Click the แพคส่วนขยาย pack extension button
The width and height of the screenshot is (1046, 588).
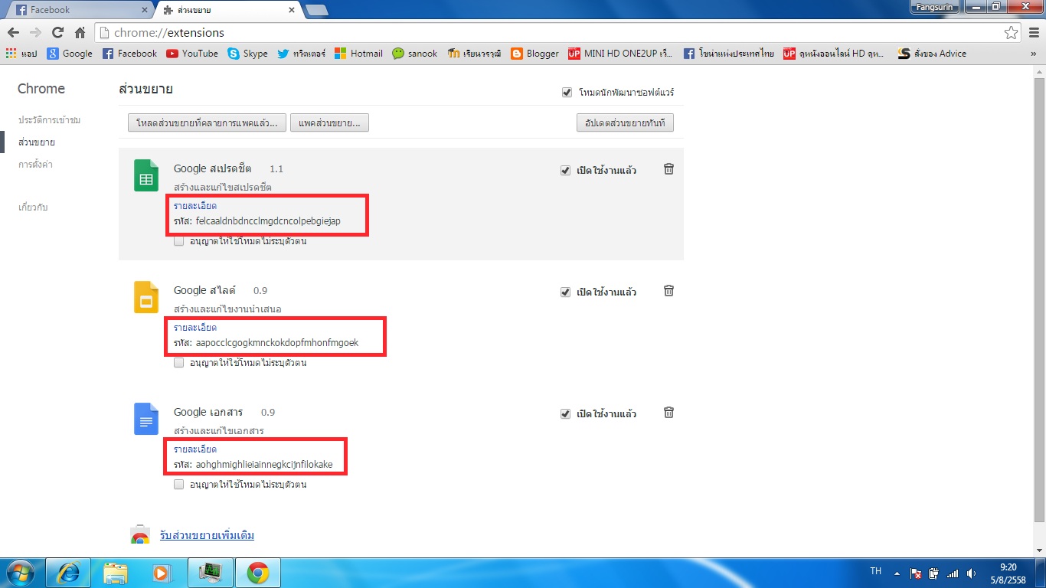(x=329, y=122)
